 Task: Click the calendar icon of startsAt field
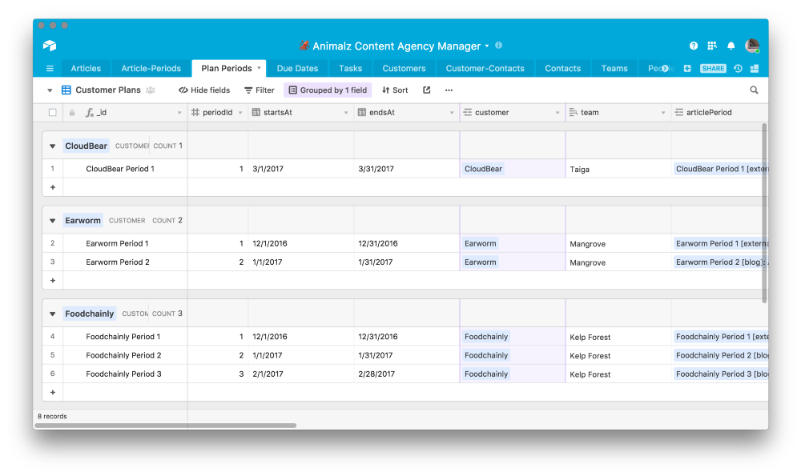pos(256,112)
